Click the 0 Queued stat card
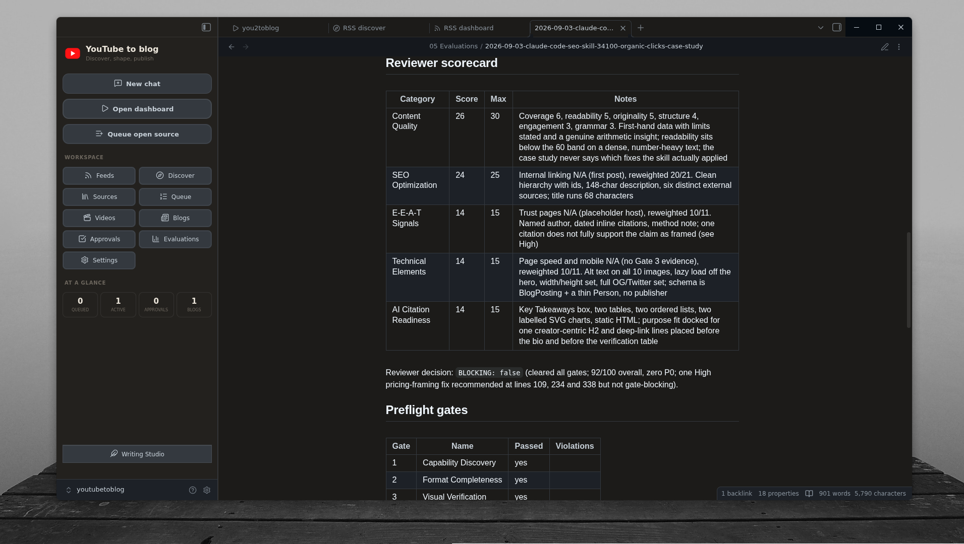The height and width of the screenshot is (544, 964). tap(80, 305)
